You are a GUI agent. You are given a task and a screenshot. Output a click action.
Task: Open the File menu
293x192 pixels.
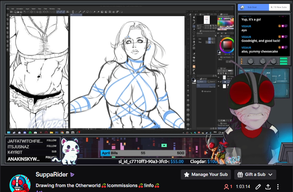[8, 9]
